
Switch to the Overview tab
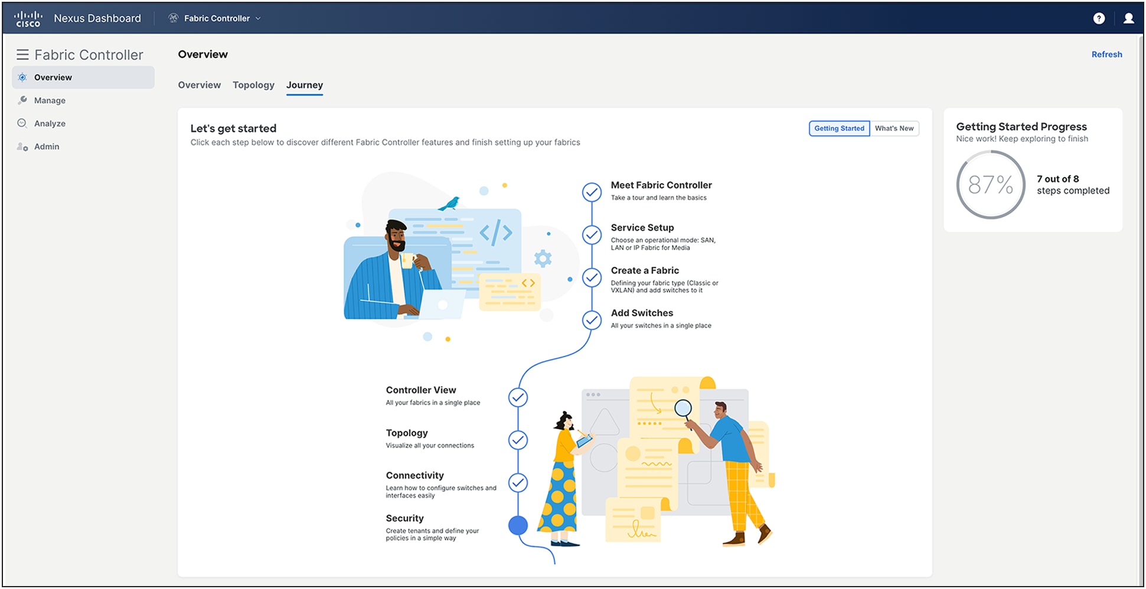point(200,85)
